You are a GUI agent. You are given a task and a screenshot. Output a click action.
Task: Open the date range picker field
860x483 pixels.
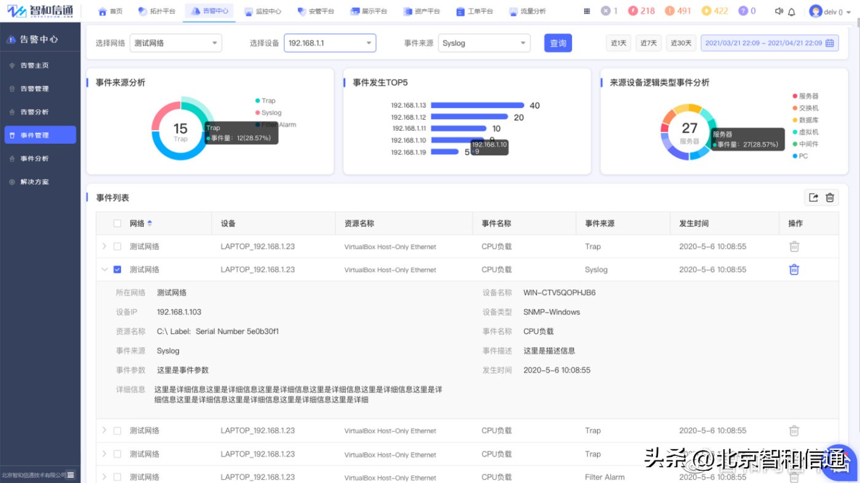(x=768, y=43)
